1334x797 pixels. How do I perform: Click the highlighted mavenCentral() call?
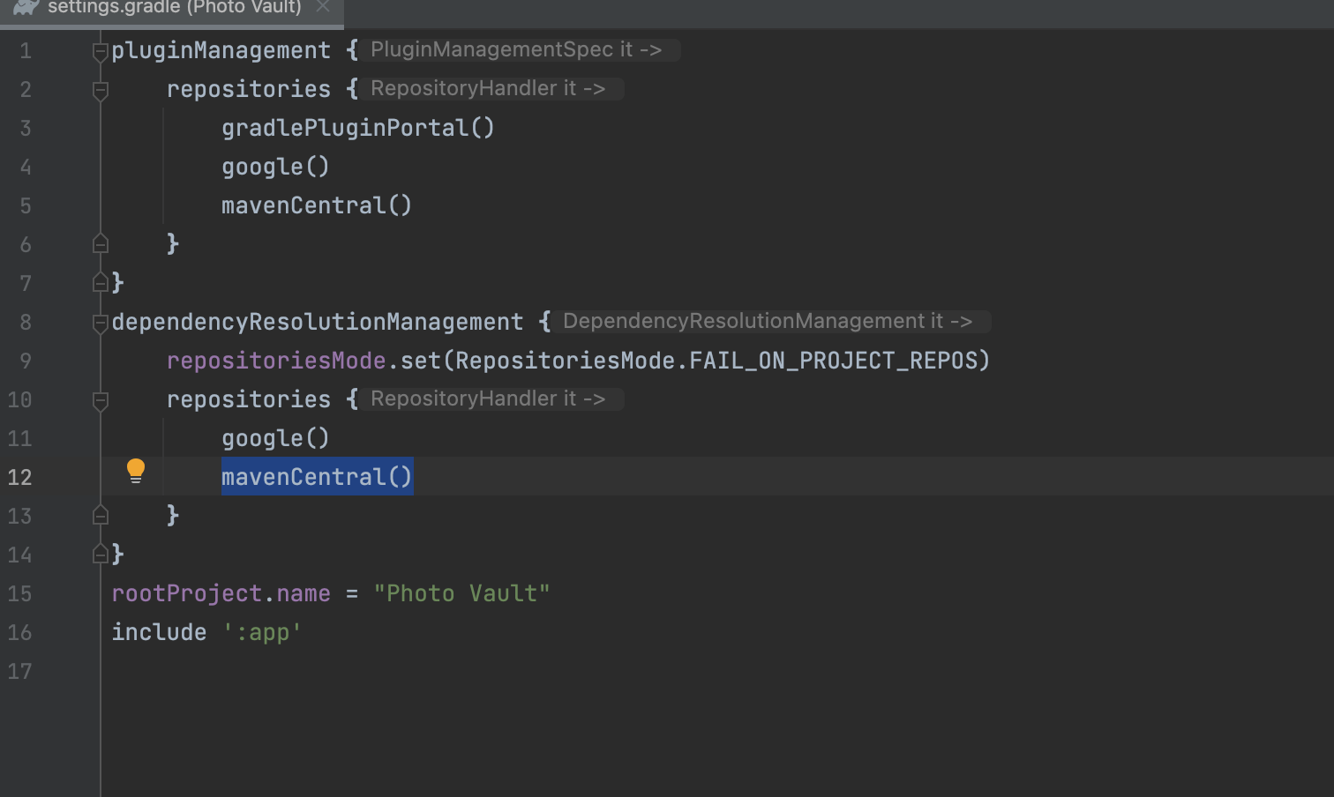(x=316, y=477)
